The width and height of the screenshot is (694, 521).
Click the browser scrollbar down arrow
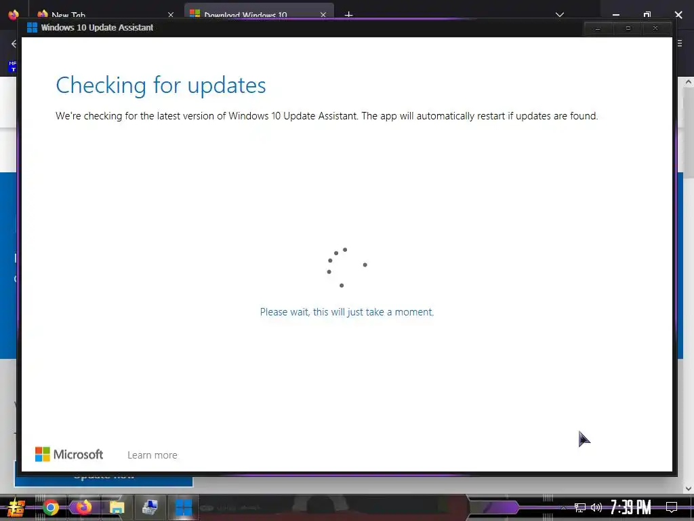click(x=689, y=488)
